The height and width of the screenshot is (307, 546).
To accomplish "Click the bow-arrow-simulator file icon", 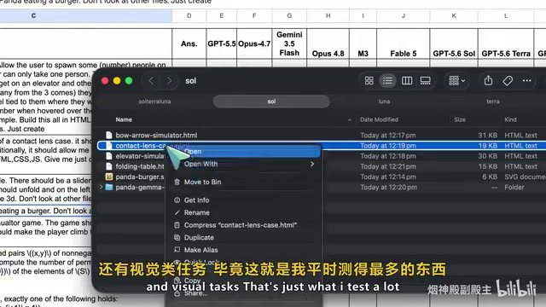I will pyautogui.click(x=109, y=135).
